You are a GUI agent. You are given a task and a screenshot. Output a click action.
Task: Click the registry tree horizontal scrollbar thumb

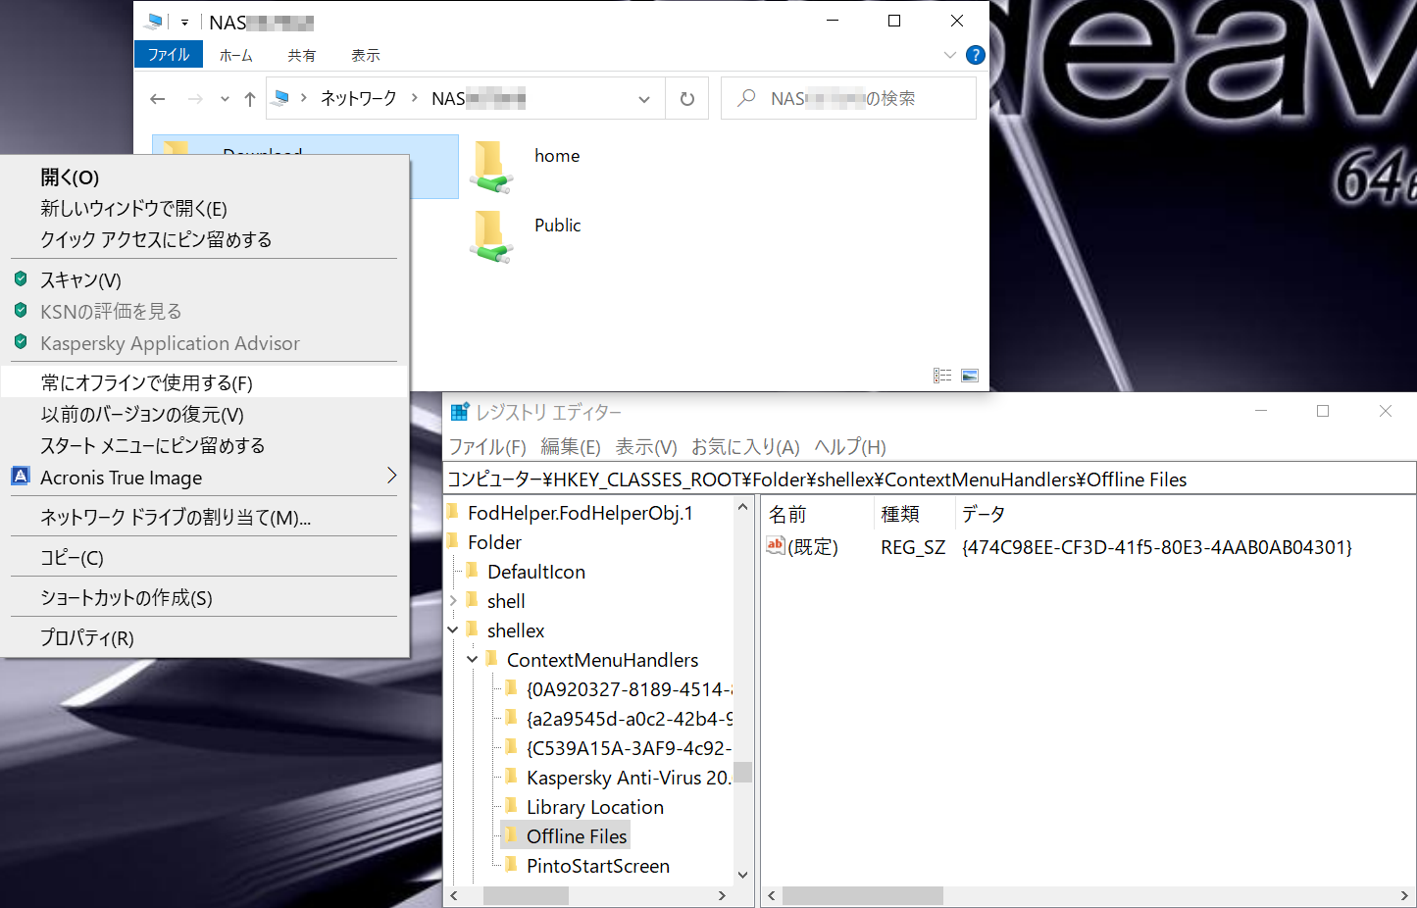tap(526, 895)
